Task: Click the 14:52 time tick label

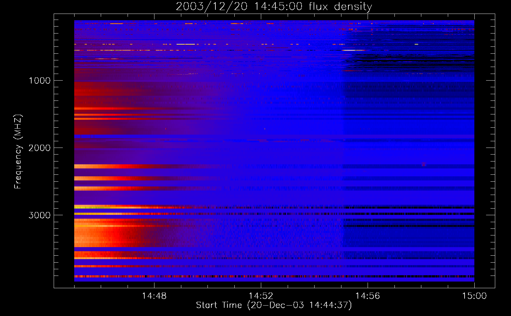Action: [x=261, y=296]
